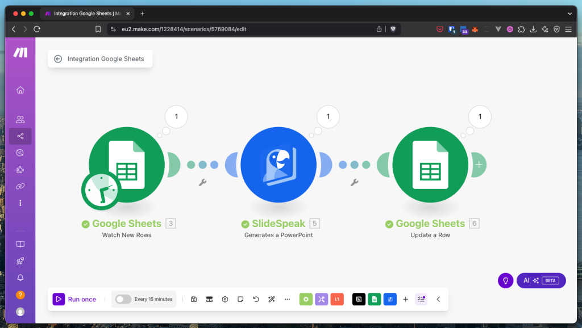This screenshot has width=582, height=328.
Task: Open wrench filter between SlideSpeak and Update Row
Action: (x=355, y=182)
